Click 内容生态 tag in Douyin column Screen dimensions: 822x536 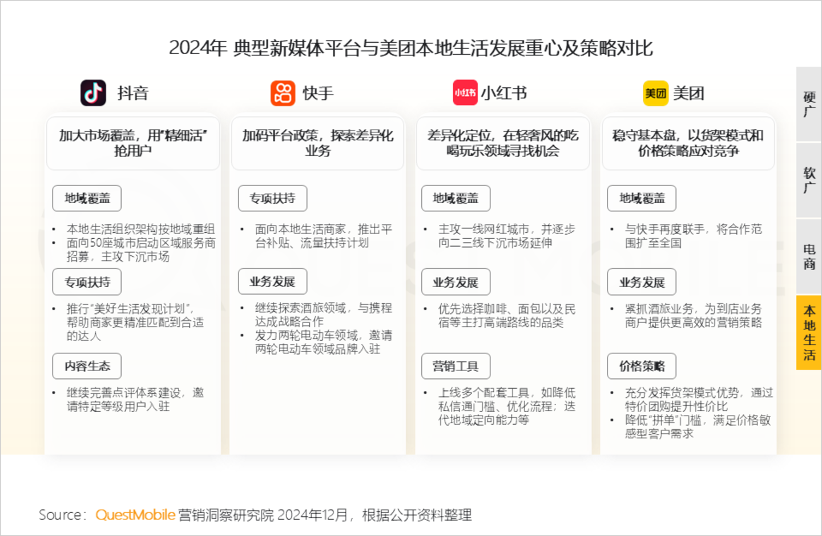coord(87,366)
